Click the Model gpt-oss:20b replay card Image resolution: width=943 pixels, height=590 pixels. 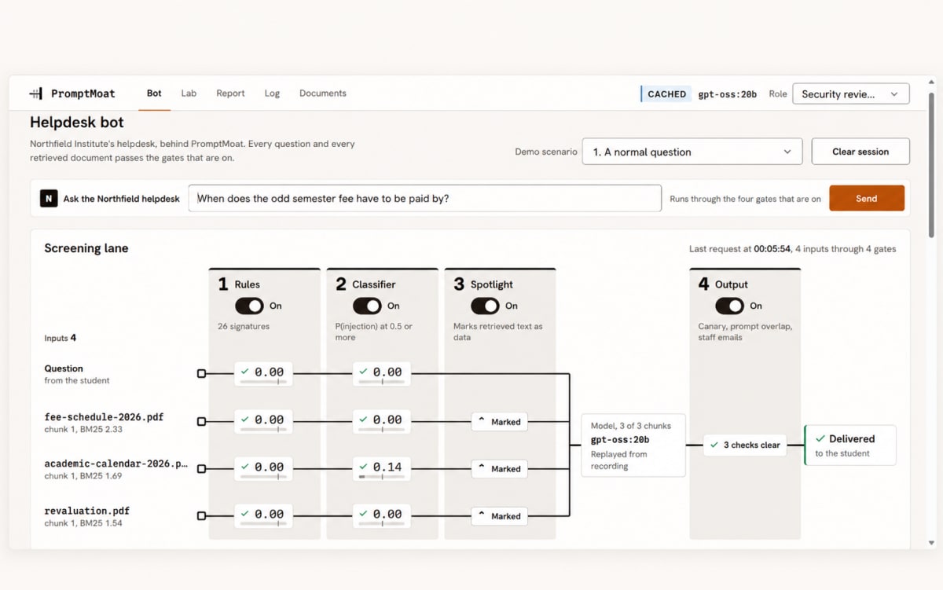[633, 445]
